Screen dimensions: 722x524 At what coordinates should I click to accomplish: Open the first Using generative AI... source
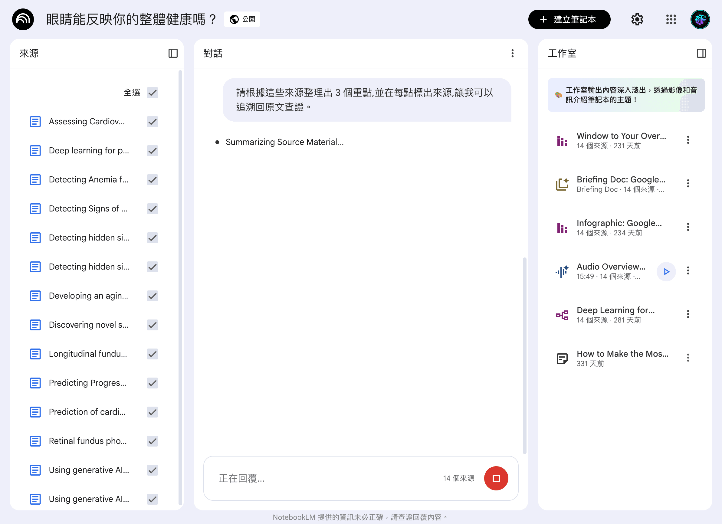point(89,470)
